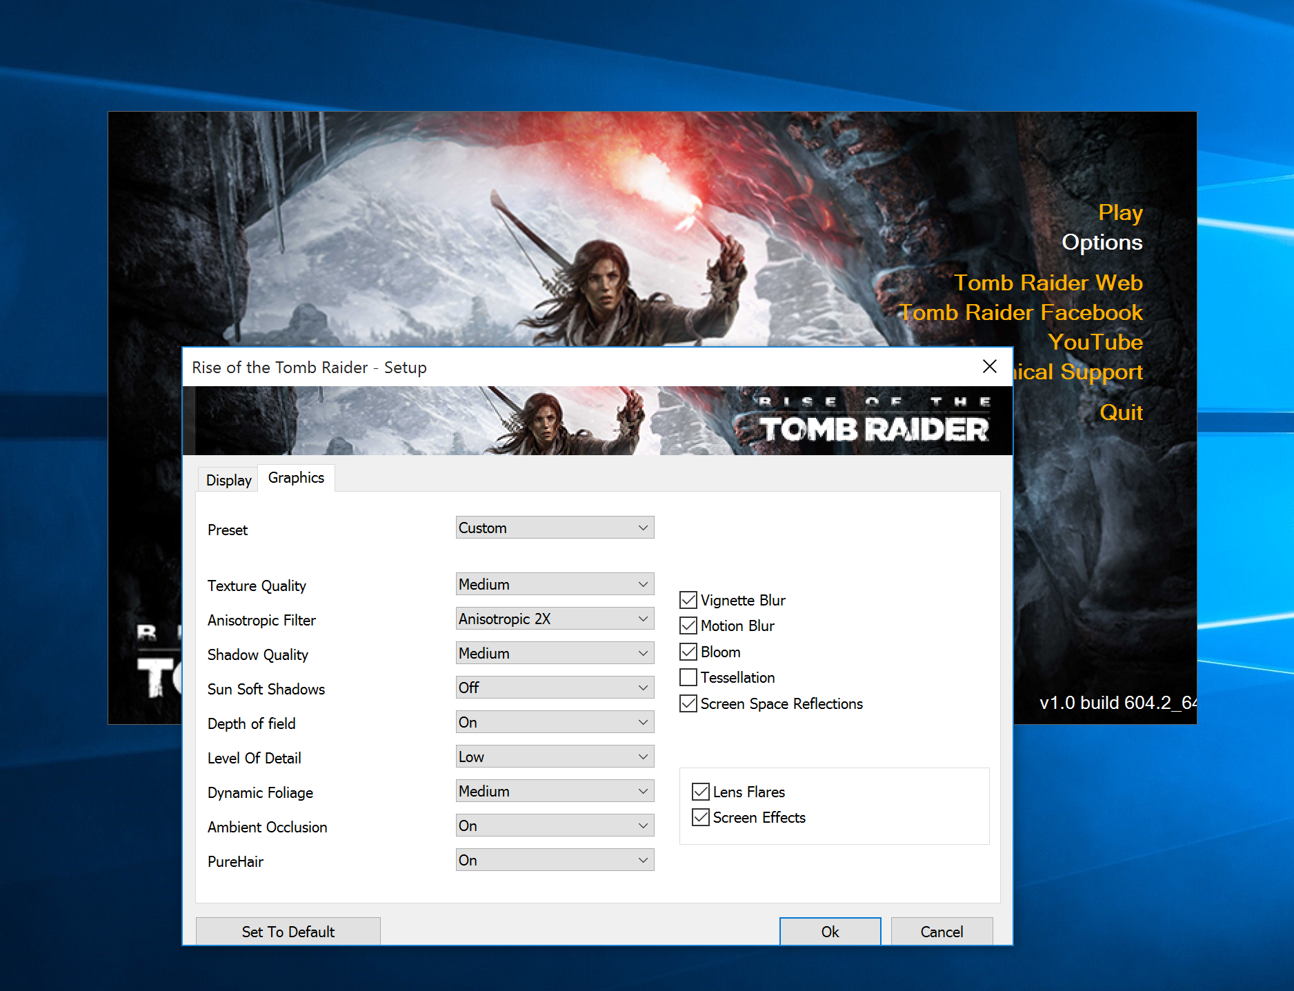Open the Anisotropic Filter dropdown
Viewport: 1294px width, 991px height.
click(555, 619)
